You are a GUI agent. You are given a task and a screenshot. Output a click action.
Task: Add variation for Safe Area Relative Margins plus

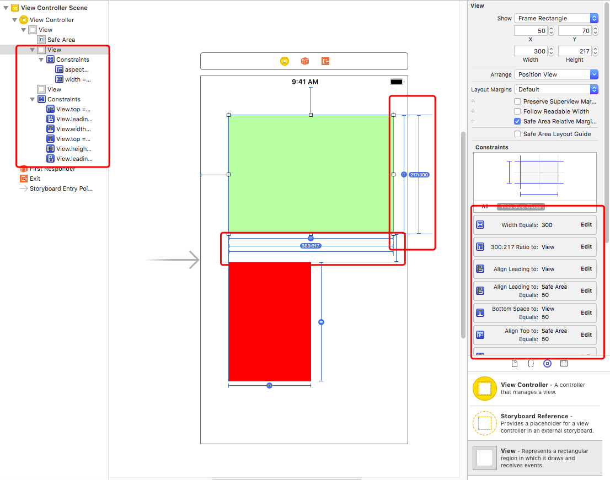pyautogui.click(x=473, y=121)
